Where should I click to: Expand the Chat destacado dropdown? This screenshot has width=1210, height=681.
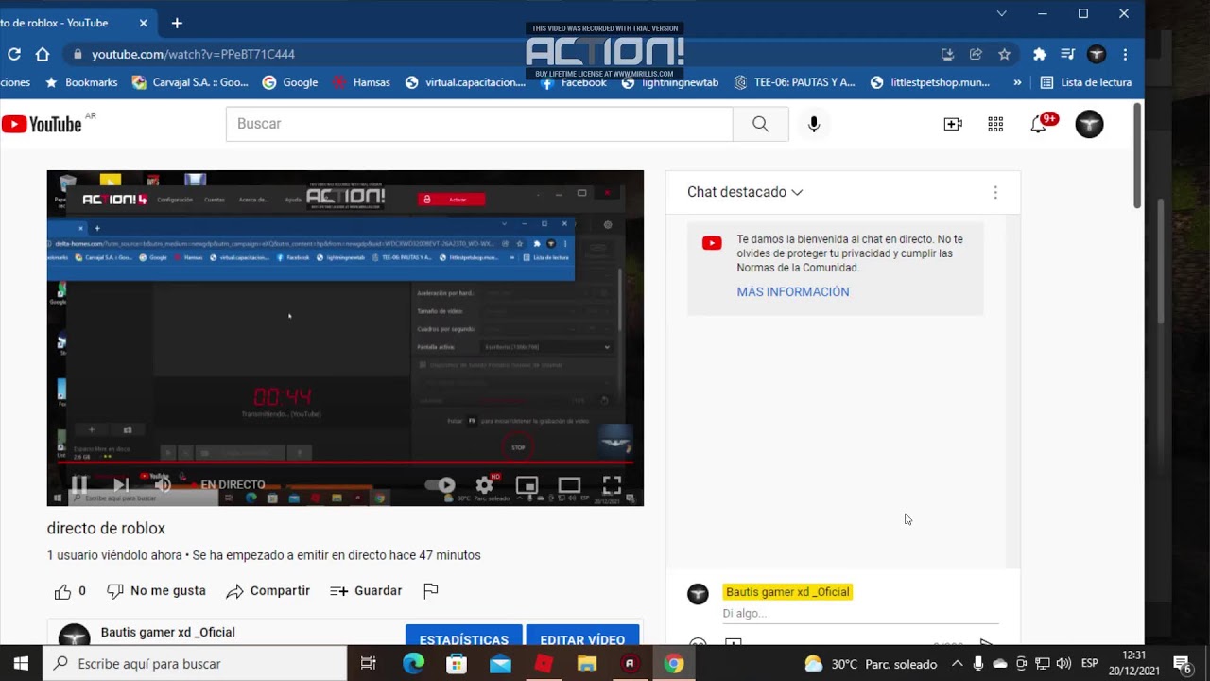tap(745, 192)
